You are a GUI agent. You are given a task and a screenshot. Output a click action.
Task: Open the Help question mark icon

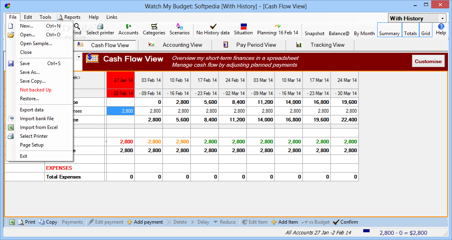tap(441, 26)
